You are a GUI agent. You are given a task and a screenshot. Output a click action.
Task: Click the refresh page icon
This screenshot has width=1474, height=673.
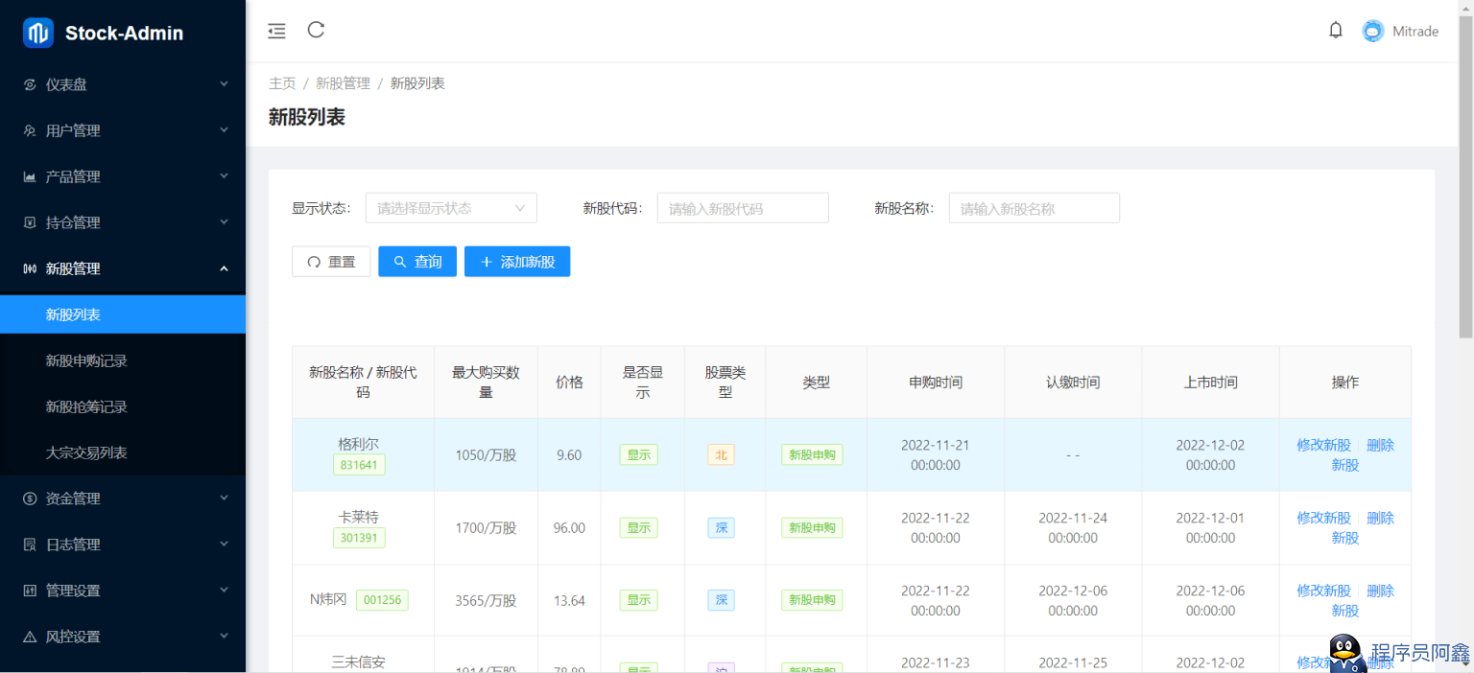tap(316, 30)
